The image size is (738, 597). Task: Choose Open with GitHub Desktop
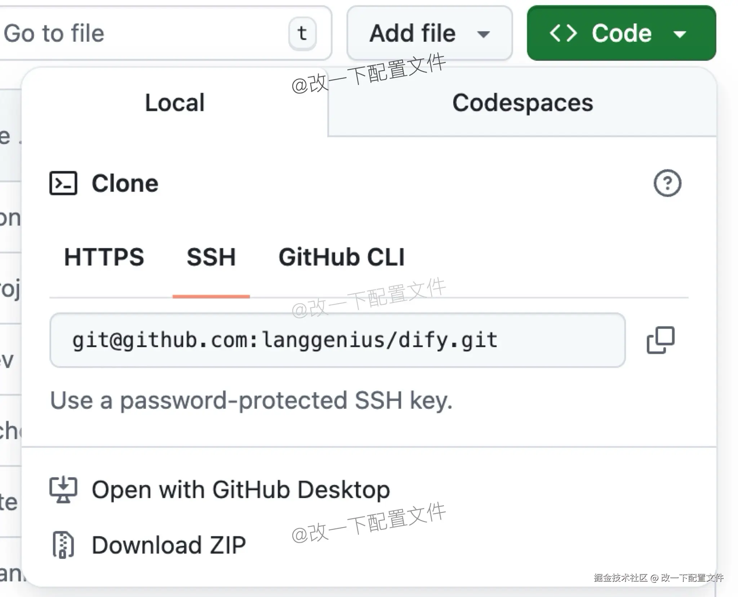pos(241,490)
